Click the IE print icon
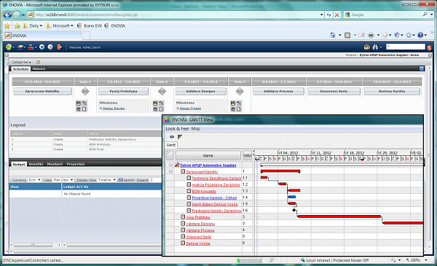This screenshot has width=437, height=266. 371,35
